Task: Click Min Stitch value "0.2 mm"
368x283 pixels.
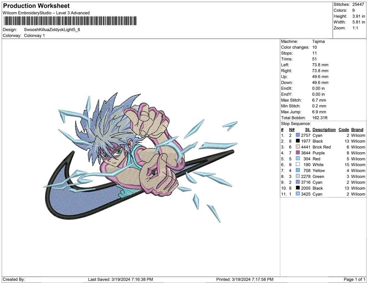Action: click(x=319, y=106)
